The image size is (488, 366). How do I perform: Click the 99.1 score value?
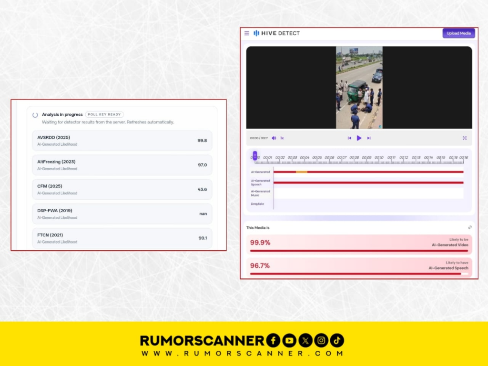[203, 238]
